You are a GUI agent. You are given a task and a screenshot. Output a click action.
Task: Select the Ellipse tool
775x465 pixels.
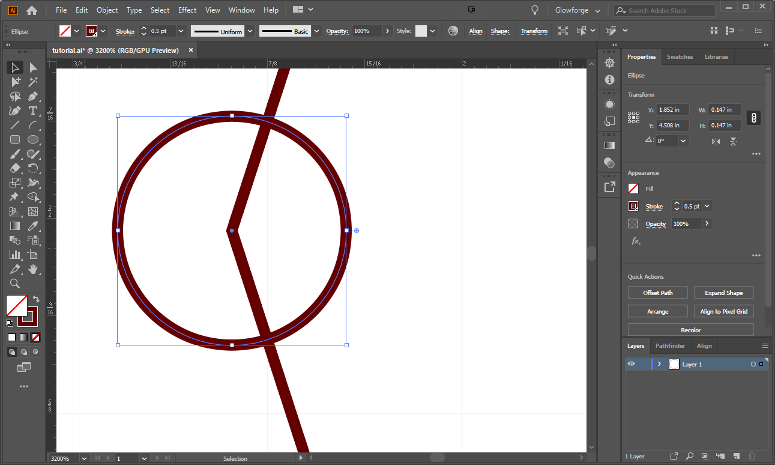[33, 139]
